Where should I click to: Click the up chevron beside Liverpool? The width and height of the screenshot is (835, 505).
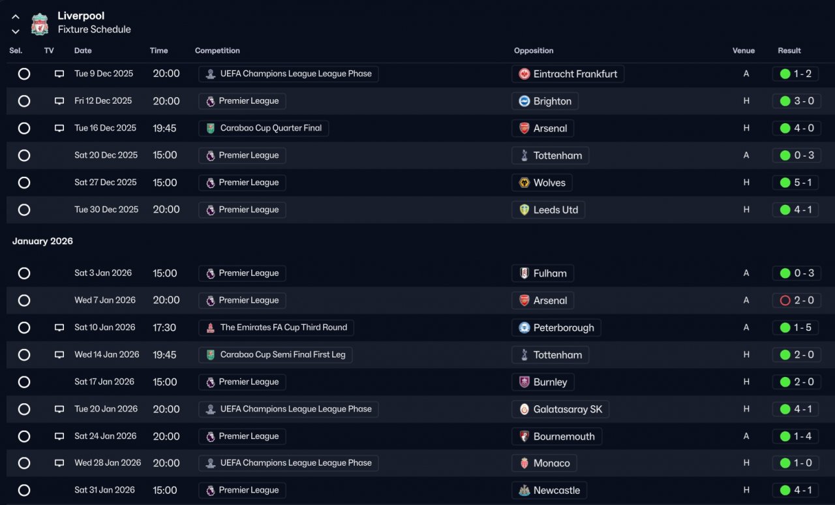(16, 17)
